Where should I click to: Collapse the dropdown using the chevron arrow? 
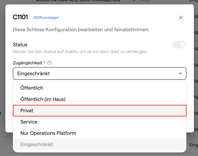[x=180, y=74]
